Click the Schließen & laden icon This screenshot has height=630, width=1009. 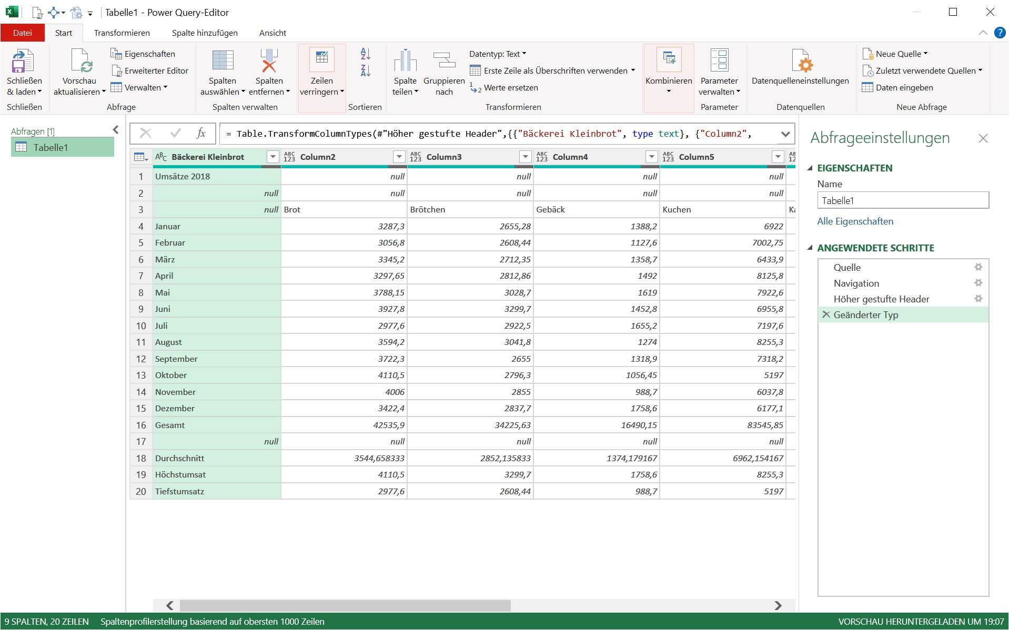[23, 61]
